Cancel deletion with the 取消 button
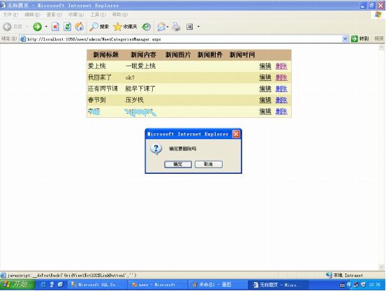The image size is (386, 291). (x=209, y=164)
